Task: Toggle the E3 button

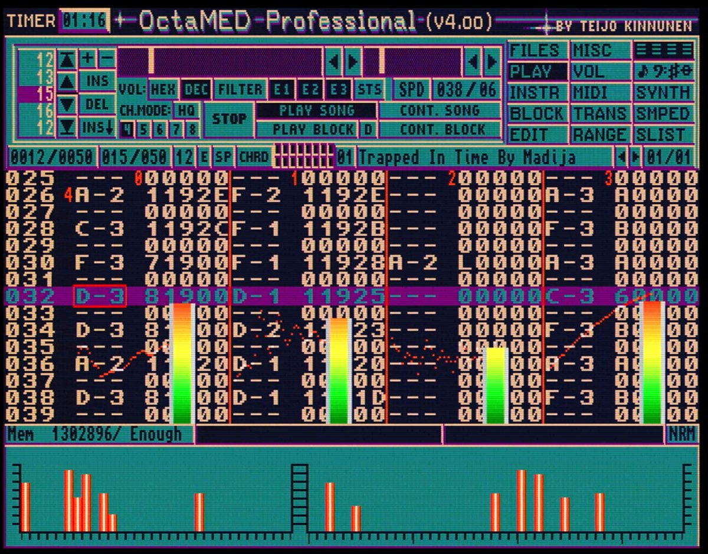Action: coord(338,90)
